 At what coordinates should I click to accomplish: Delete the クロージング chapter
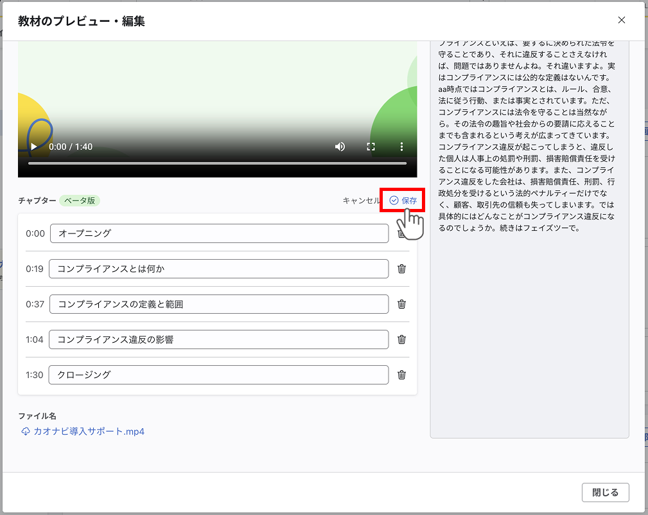point(402,375)
